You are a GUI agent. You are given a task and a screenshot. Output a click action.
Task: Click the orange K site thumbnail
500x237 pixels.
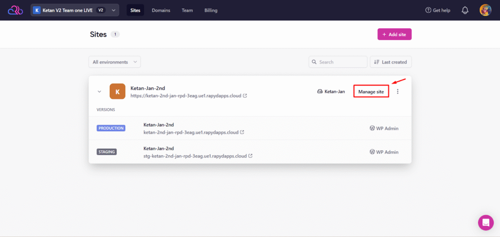click(117, 91)
